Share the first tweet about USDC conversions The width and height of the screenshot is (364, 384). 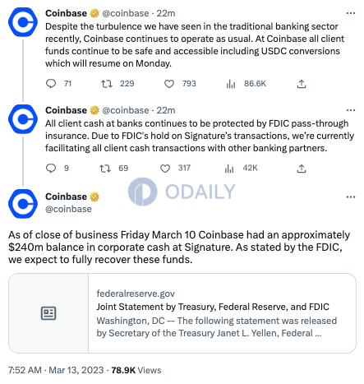[302, 84]
